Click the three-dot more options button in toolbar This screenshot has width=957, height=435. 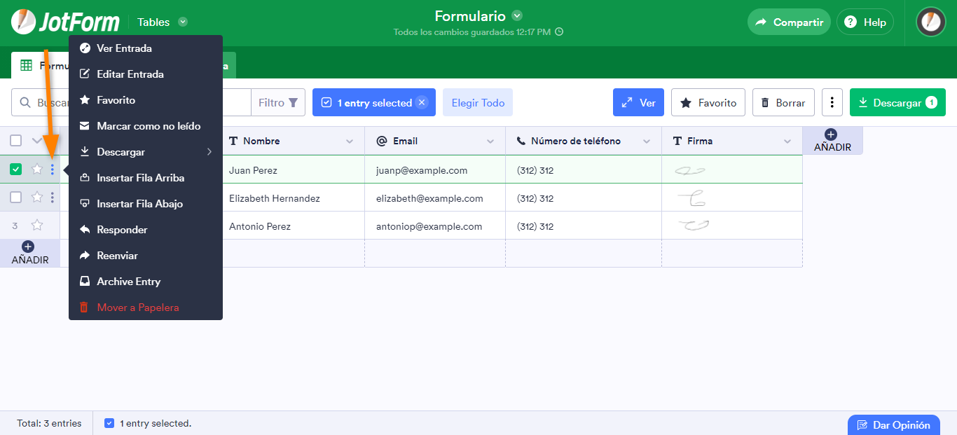pyautogui.click(x=832, y=102)
